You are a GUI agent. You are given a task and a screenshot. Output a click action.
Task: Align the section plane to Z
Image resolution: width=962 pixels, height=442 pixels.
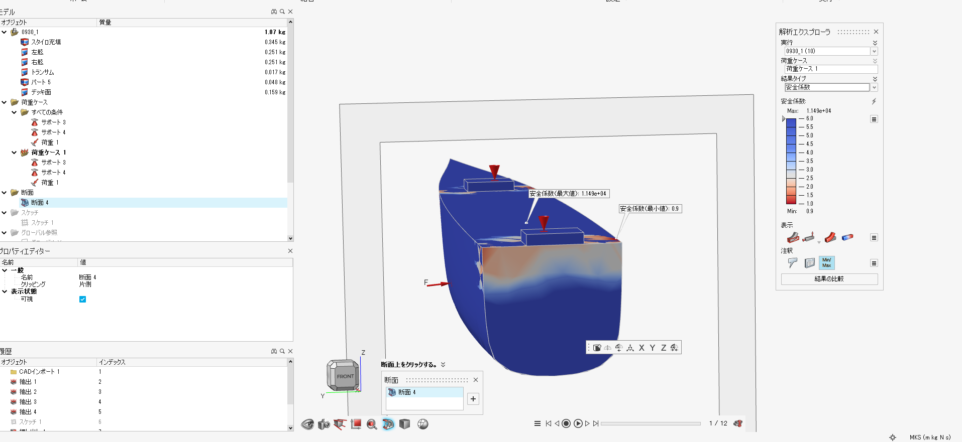(664, 348)
